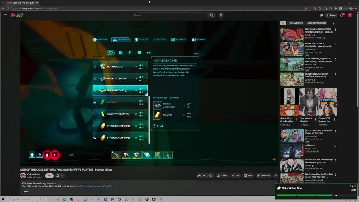Open the Copilot Chat button in toolbar
359x202 pixels.
click(x=353, y=8)
